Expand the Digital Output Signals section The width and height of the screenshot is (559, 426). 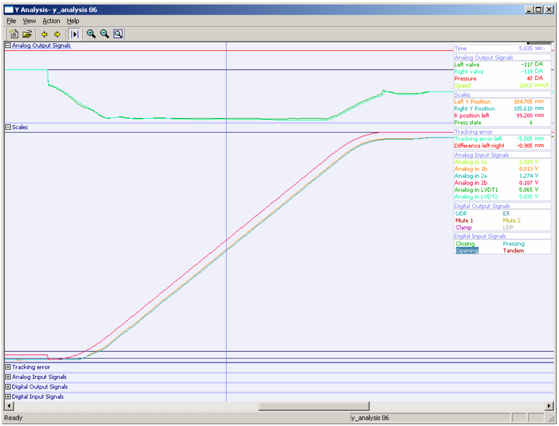point(8,387)
